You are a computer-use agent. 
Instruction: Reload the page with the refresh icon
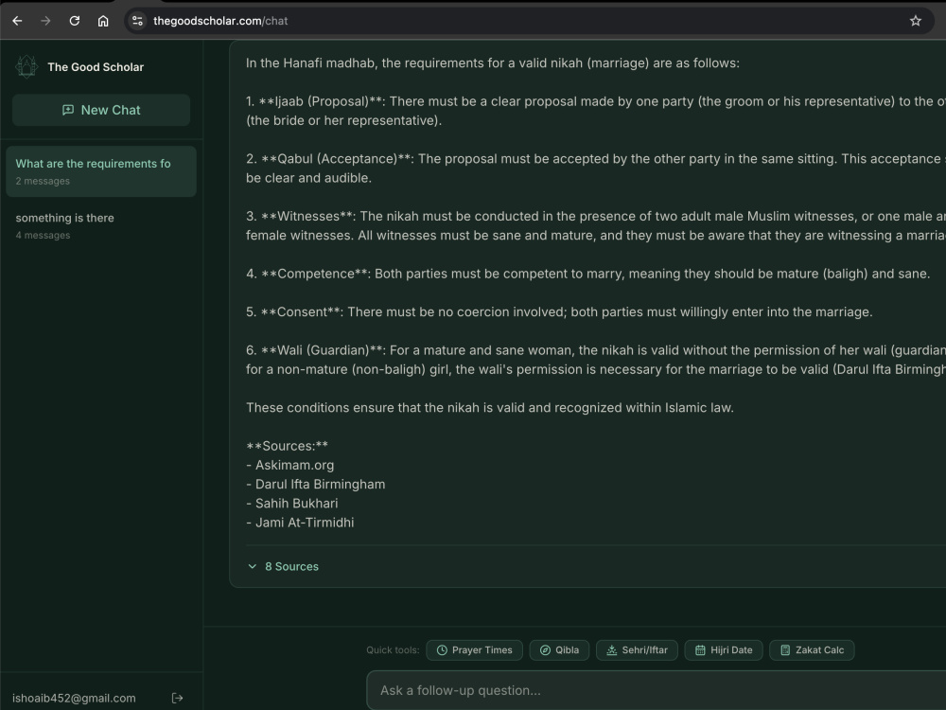click(74, 21)
